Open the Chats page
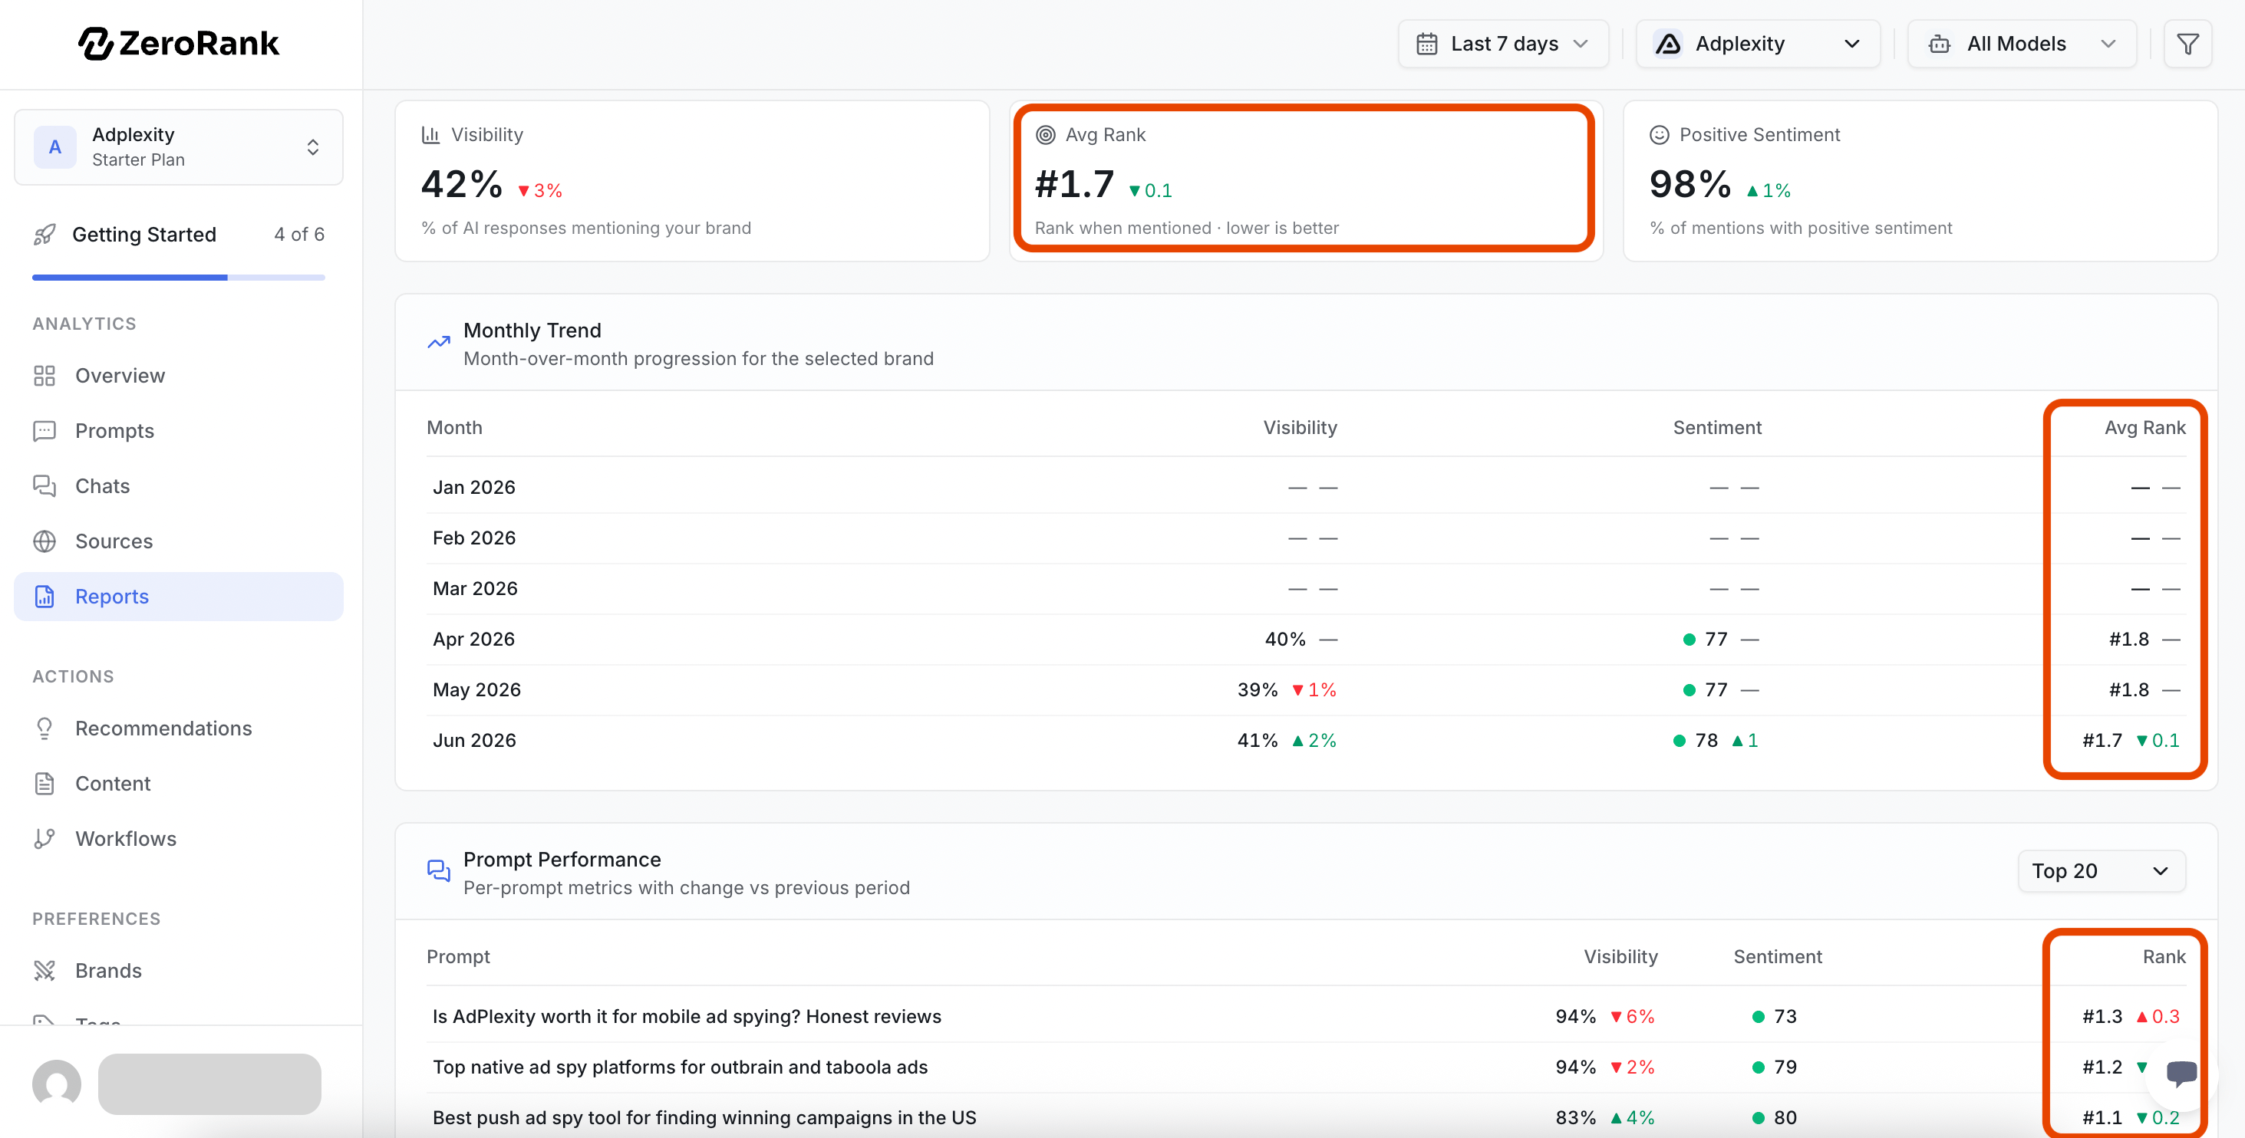The height and width of the screenshot is (1138, 2245). pos(179,485)
